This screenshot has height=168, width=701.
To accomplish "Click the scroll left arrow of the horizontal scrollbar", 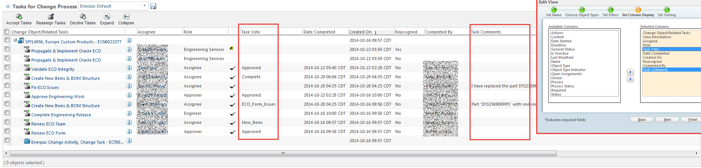I will [x=5, y=153].
